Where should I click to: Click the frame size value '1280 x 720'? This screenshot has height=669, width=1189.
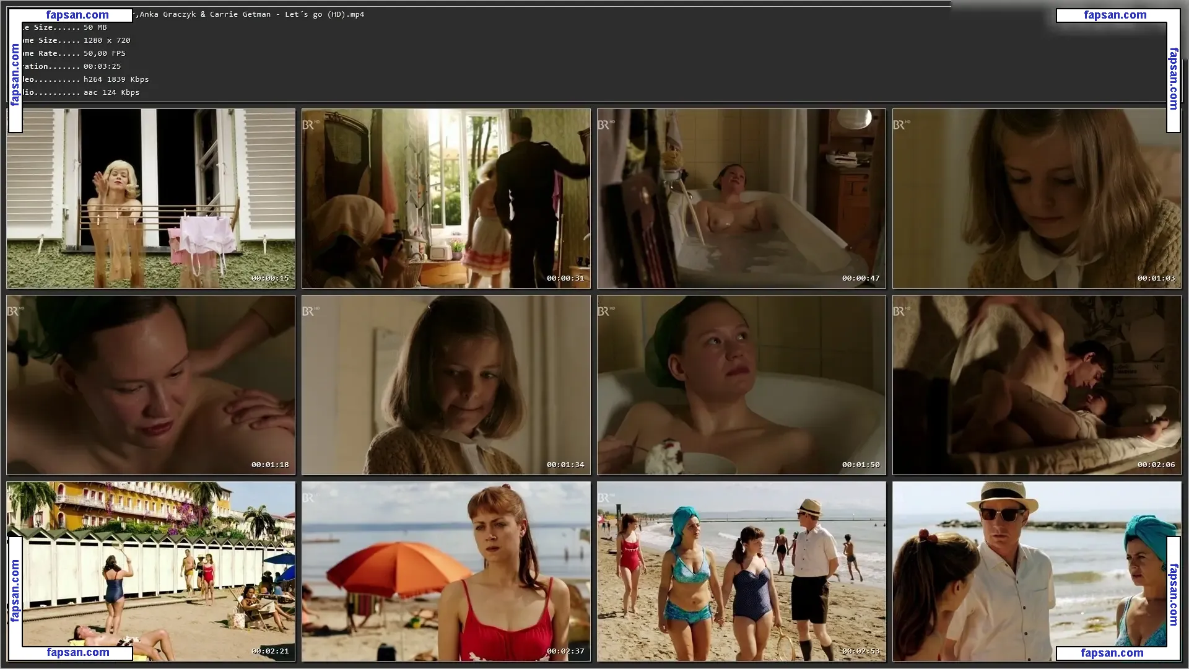click(x=107, y=40)
